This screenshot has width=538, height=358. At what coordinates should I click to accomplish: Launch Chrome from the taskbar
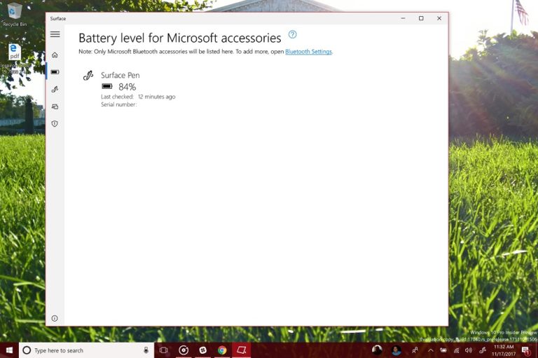click(222, 350)
